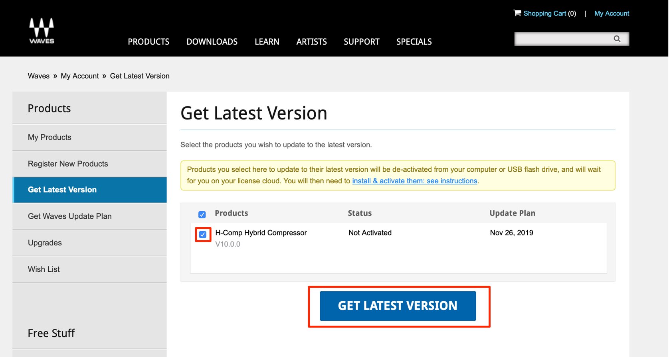Click the Nov 26, 2019 update plan date

(x=512, y=233)
